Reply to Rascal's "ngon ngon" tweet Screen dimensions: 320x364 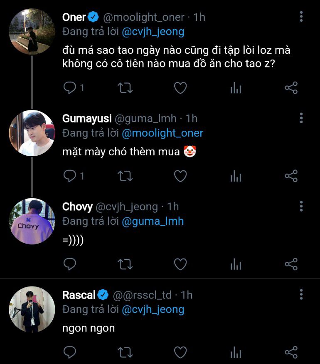click(x=70, y=352)
